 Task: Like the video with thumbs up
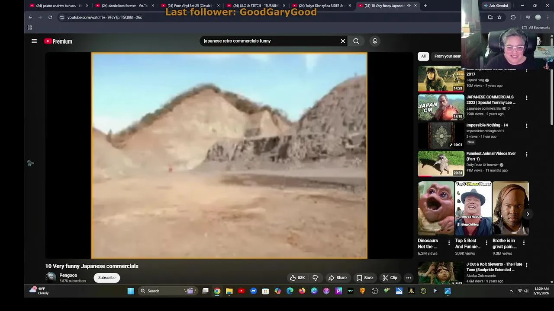[297, 278]
